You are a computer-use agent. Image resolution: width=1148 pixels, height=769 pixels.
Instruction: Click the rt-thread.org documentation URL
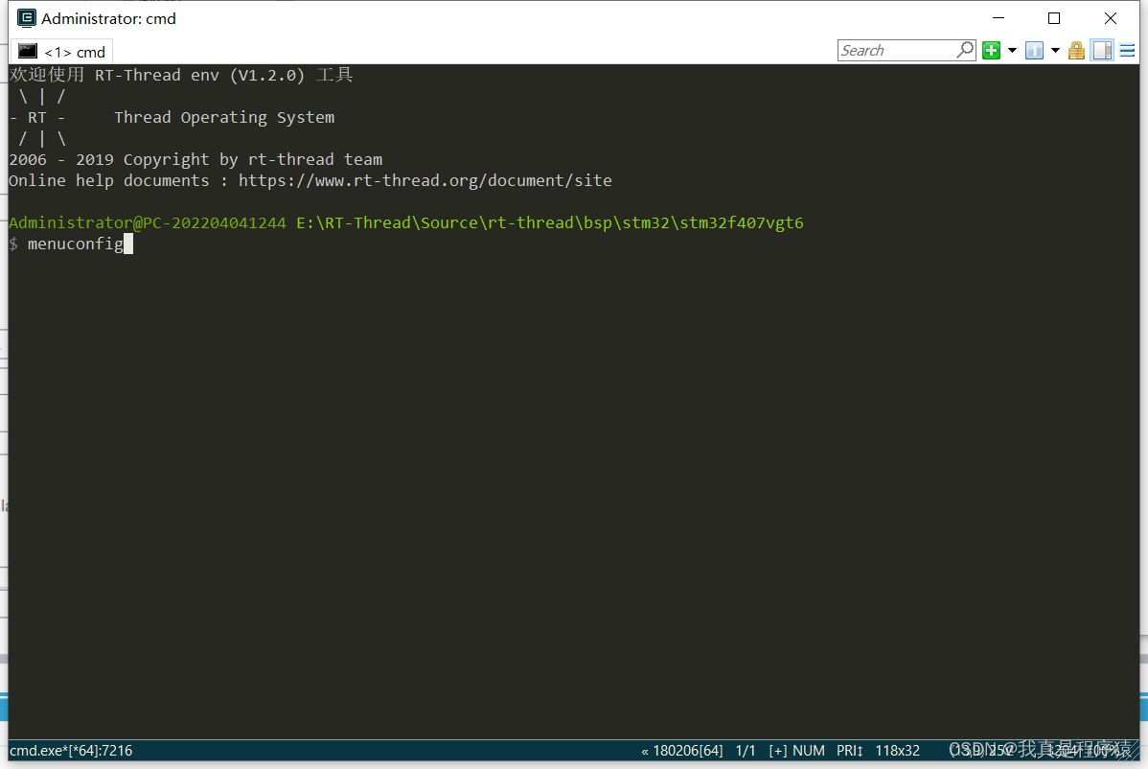(425, 181)
